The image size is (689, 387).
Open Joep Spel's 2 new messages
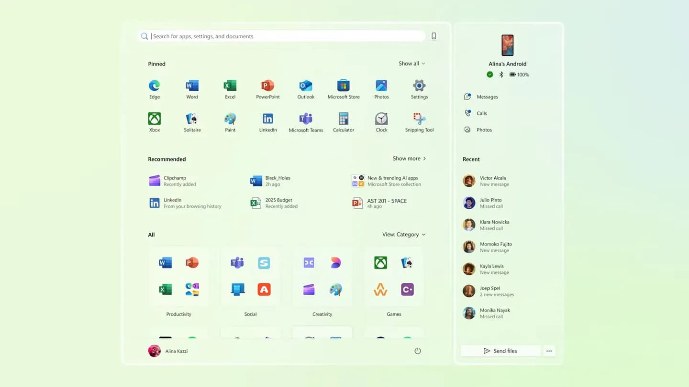(488, 291)
